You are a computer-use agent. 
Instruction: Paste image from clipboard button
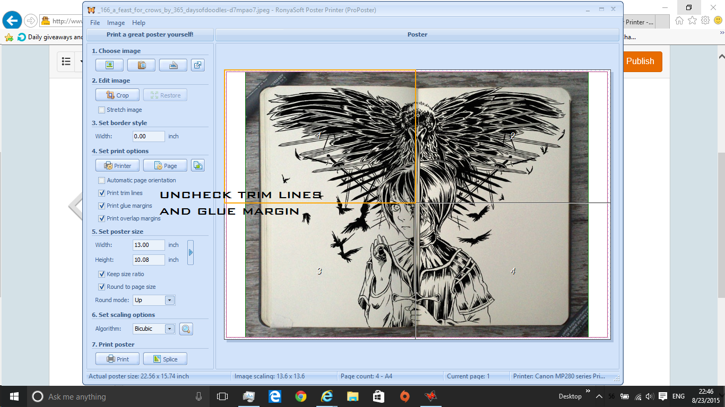pyautogui.click(x=141, y=65)
